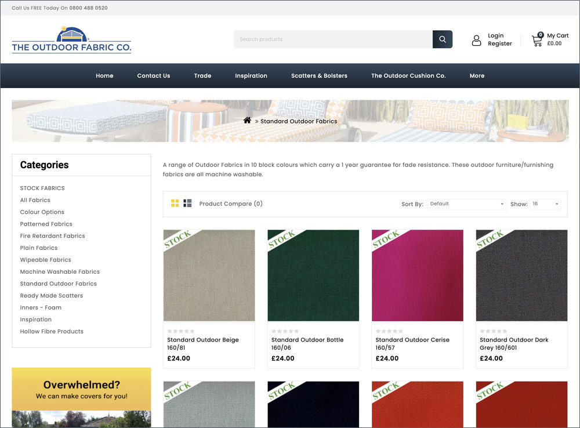Select the Cerise pink fabric swatch
This screenshot has width=580, height=428.
(417, 275)
